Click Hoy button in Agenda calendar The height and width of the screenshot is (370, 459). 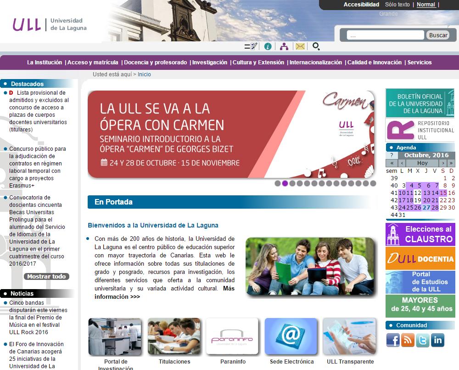(422, 163)
